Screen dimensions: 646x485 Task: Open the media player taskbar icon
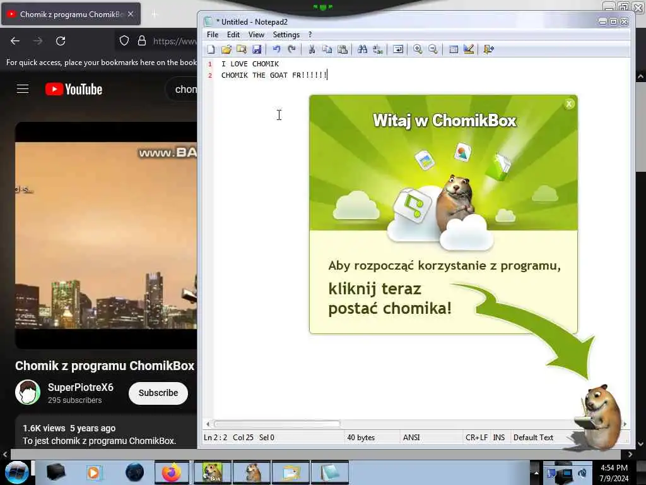[x=94, y=472]
